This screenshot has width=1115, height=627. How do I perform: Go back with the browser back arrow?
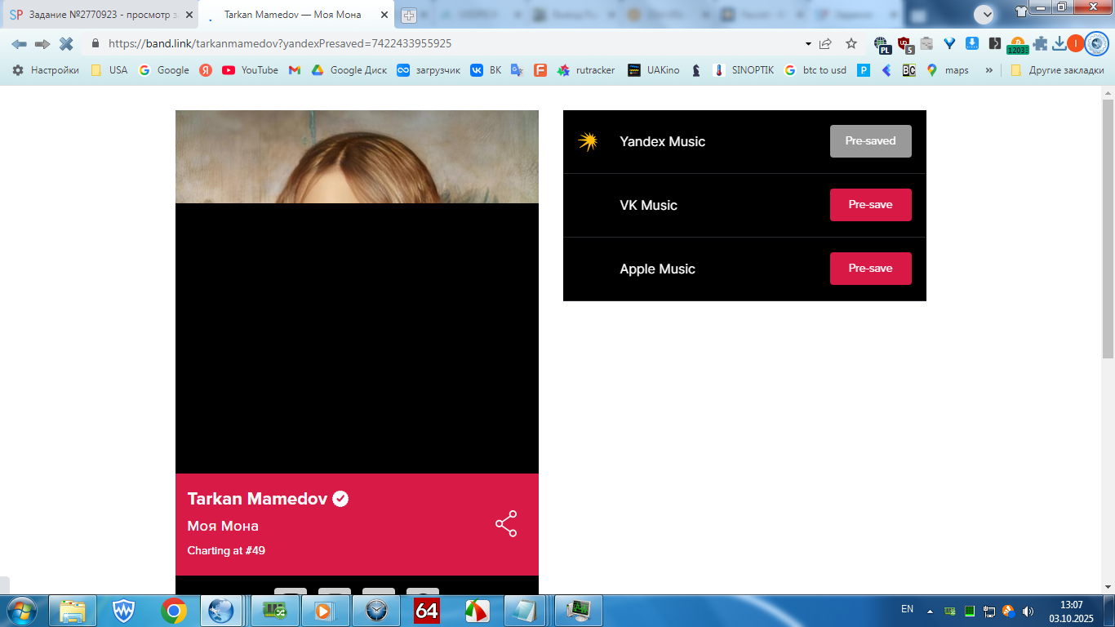(x=19, y=44)
